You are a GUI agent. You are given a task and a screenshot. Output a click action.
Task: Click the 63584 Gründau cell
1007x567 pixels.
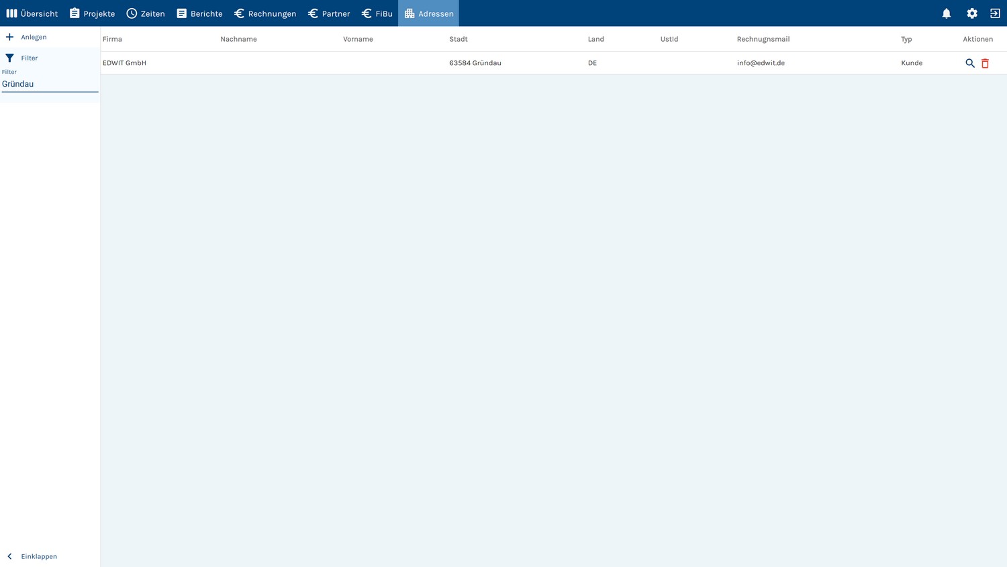pyautogui.click(x=475, y=63)
